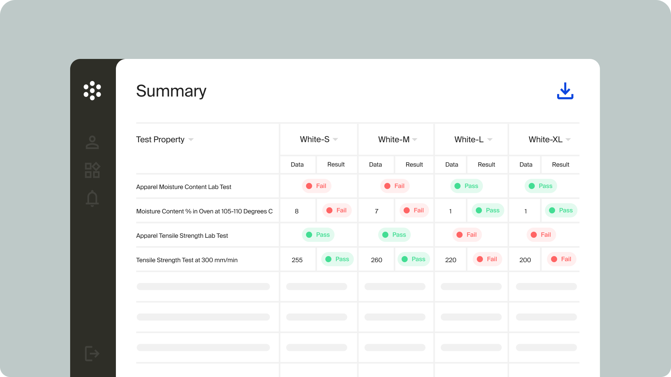The height and width of the screenshot is (377, 671).
Task: Click the dotted logo icon
Action: click(92, 91)
